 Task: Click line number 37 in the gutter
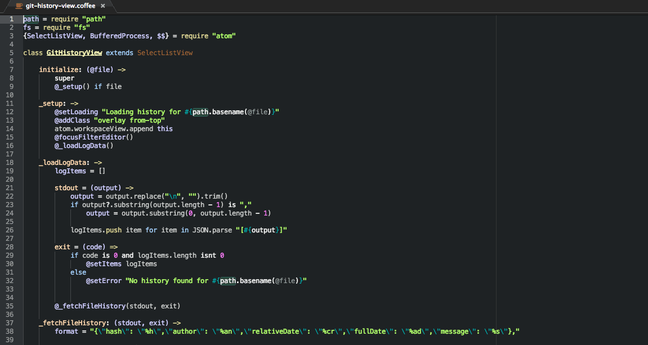pos(10,322)
